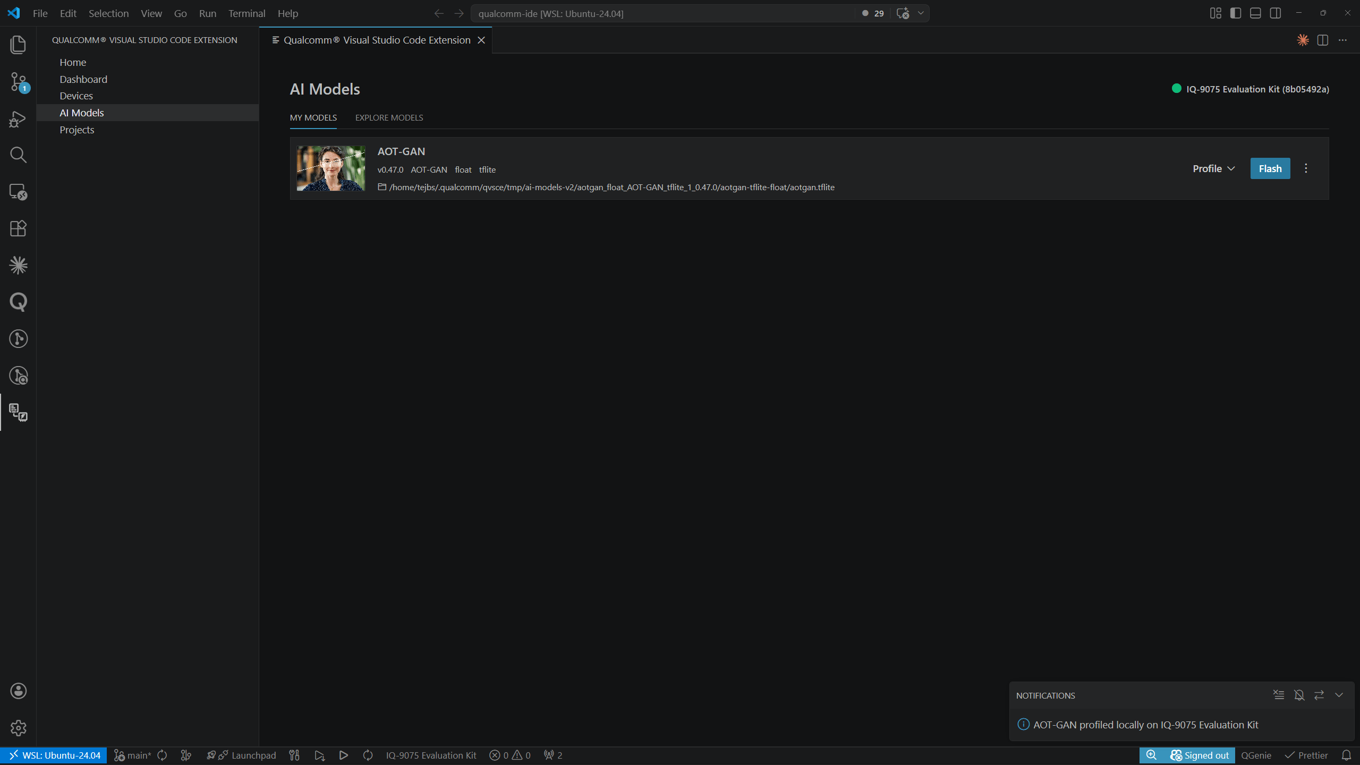Open the Explorer view in activity bar

tap(18, 45)
